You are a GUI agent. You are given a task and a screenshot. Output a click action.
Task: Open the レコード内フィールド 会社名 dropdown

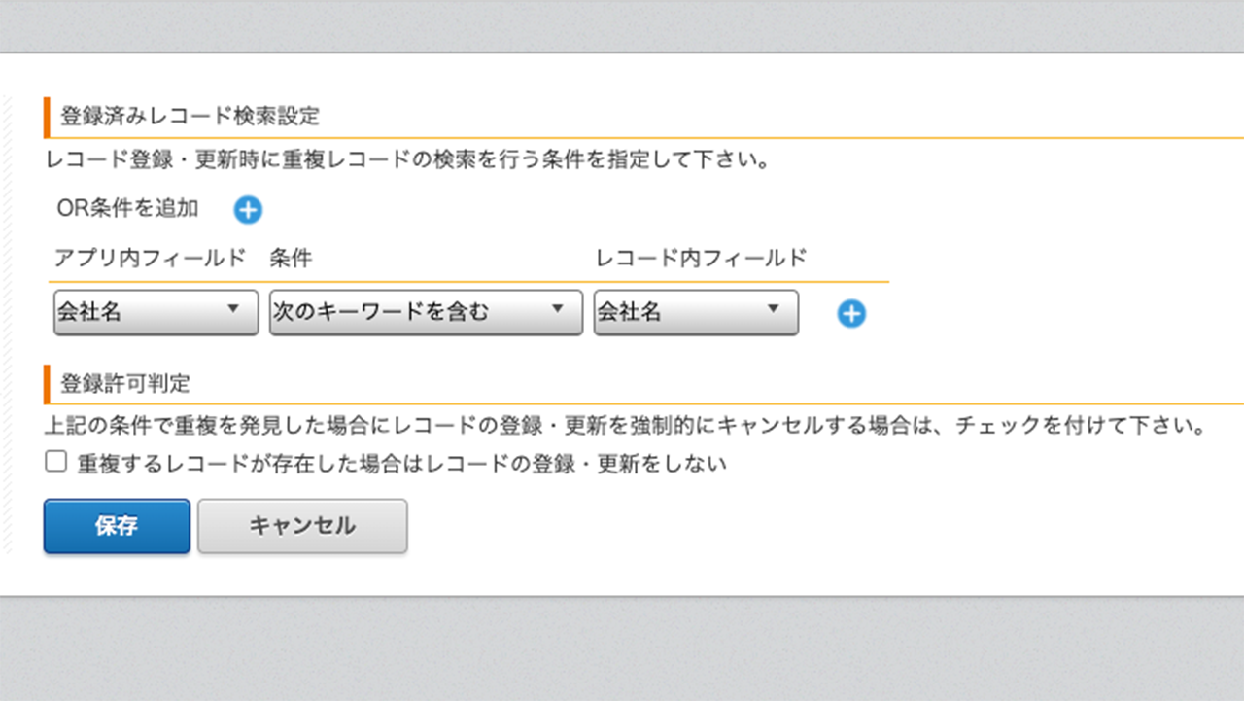coord(696,312)
